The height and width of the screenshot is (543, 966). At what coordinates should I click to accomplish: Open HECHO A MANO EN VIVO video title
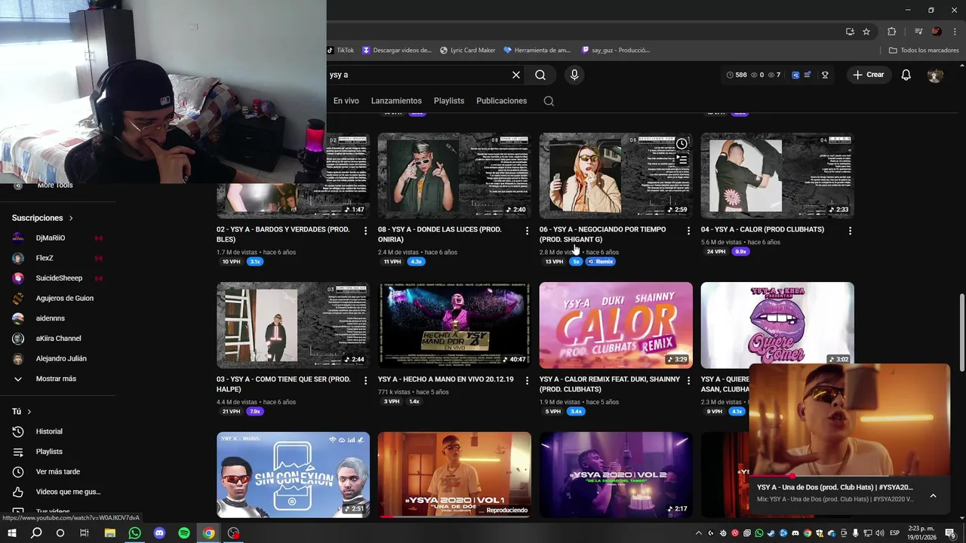pyautogui.click(x=446, y=379)
